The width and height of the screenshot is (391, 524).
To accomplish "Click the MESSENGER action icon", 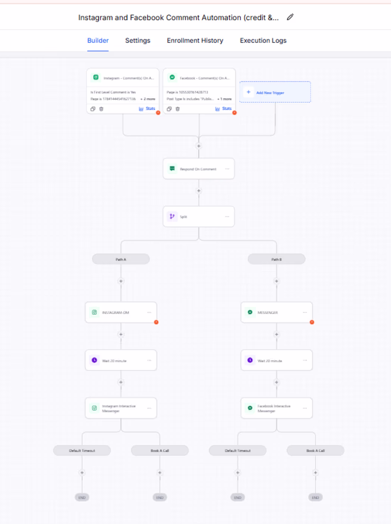I will 250,312.
